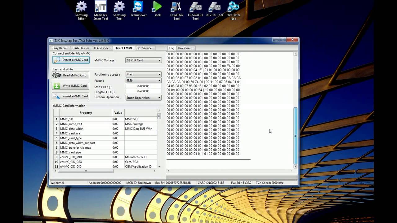This screenshot has width=397, height=223.
Task: Click the Start (HEX) input field
Action: click(143, 86)
